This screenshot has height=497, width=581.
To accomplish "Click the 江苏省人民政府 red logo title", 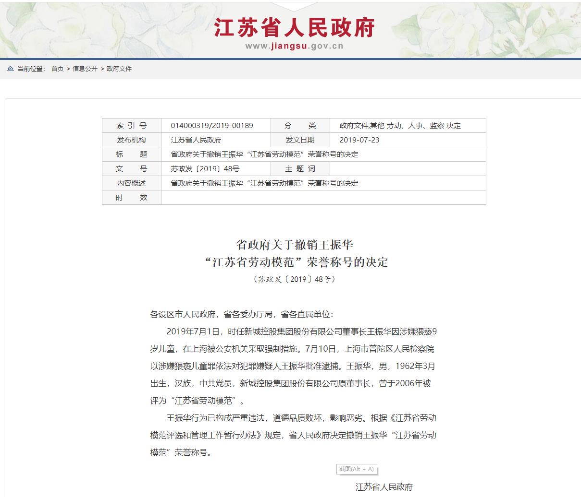I will pyautogui.click(x=294, y=27).
